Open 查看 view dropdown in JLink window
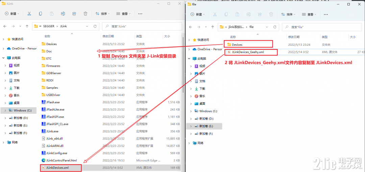365x172 pixels. [x=123, y=14]
